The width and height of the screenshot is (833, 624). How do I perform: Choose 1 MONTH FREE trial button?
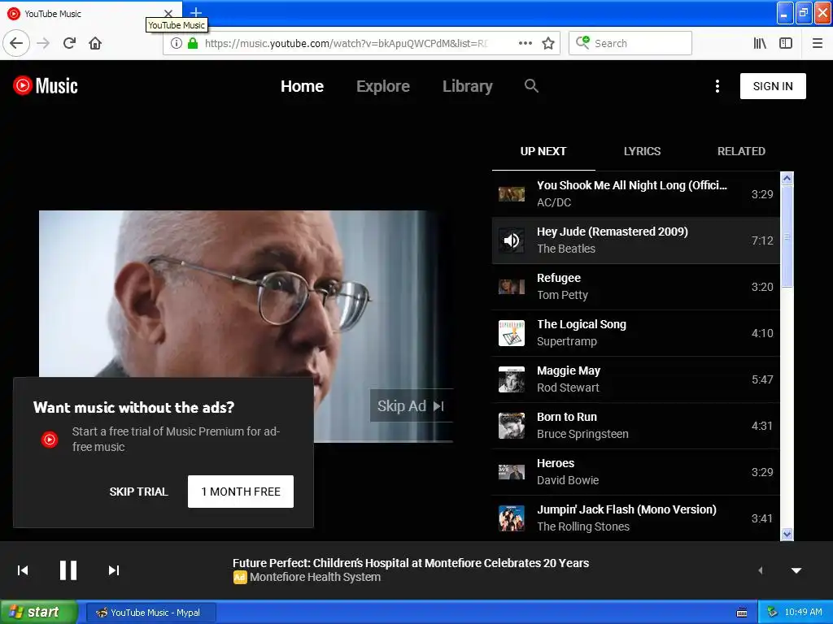[241, 492]
